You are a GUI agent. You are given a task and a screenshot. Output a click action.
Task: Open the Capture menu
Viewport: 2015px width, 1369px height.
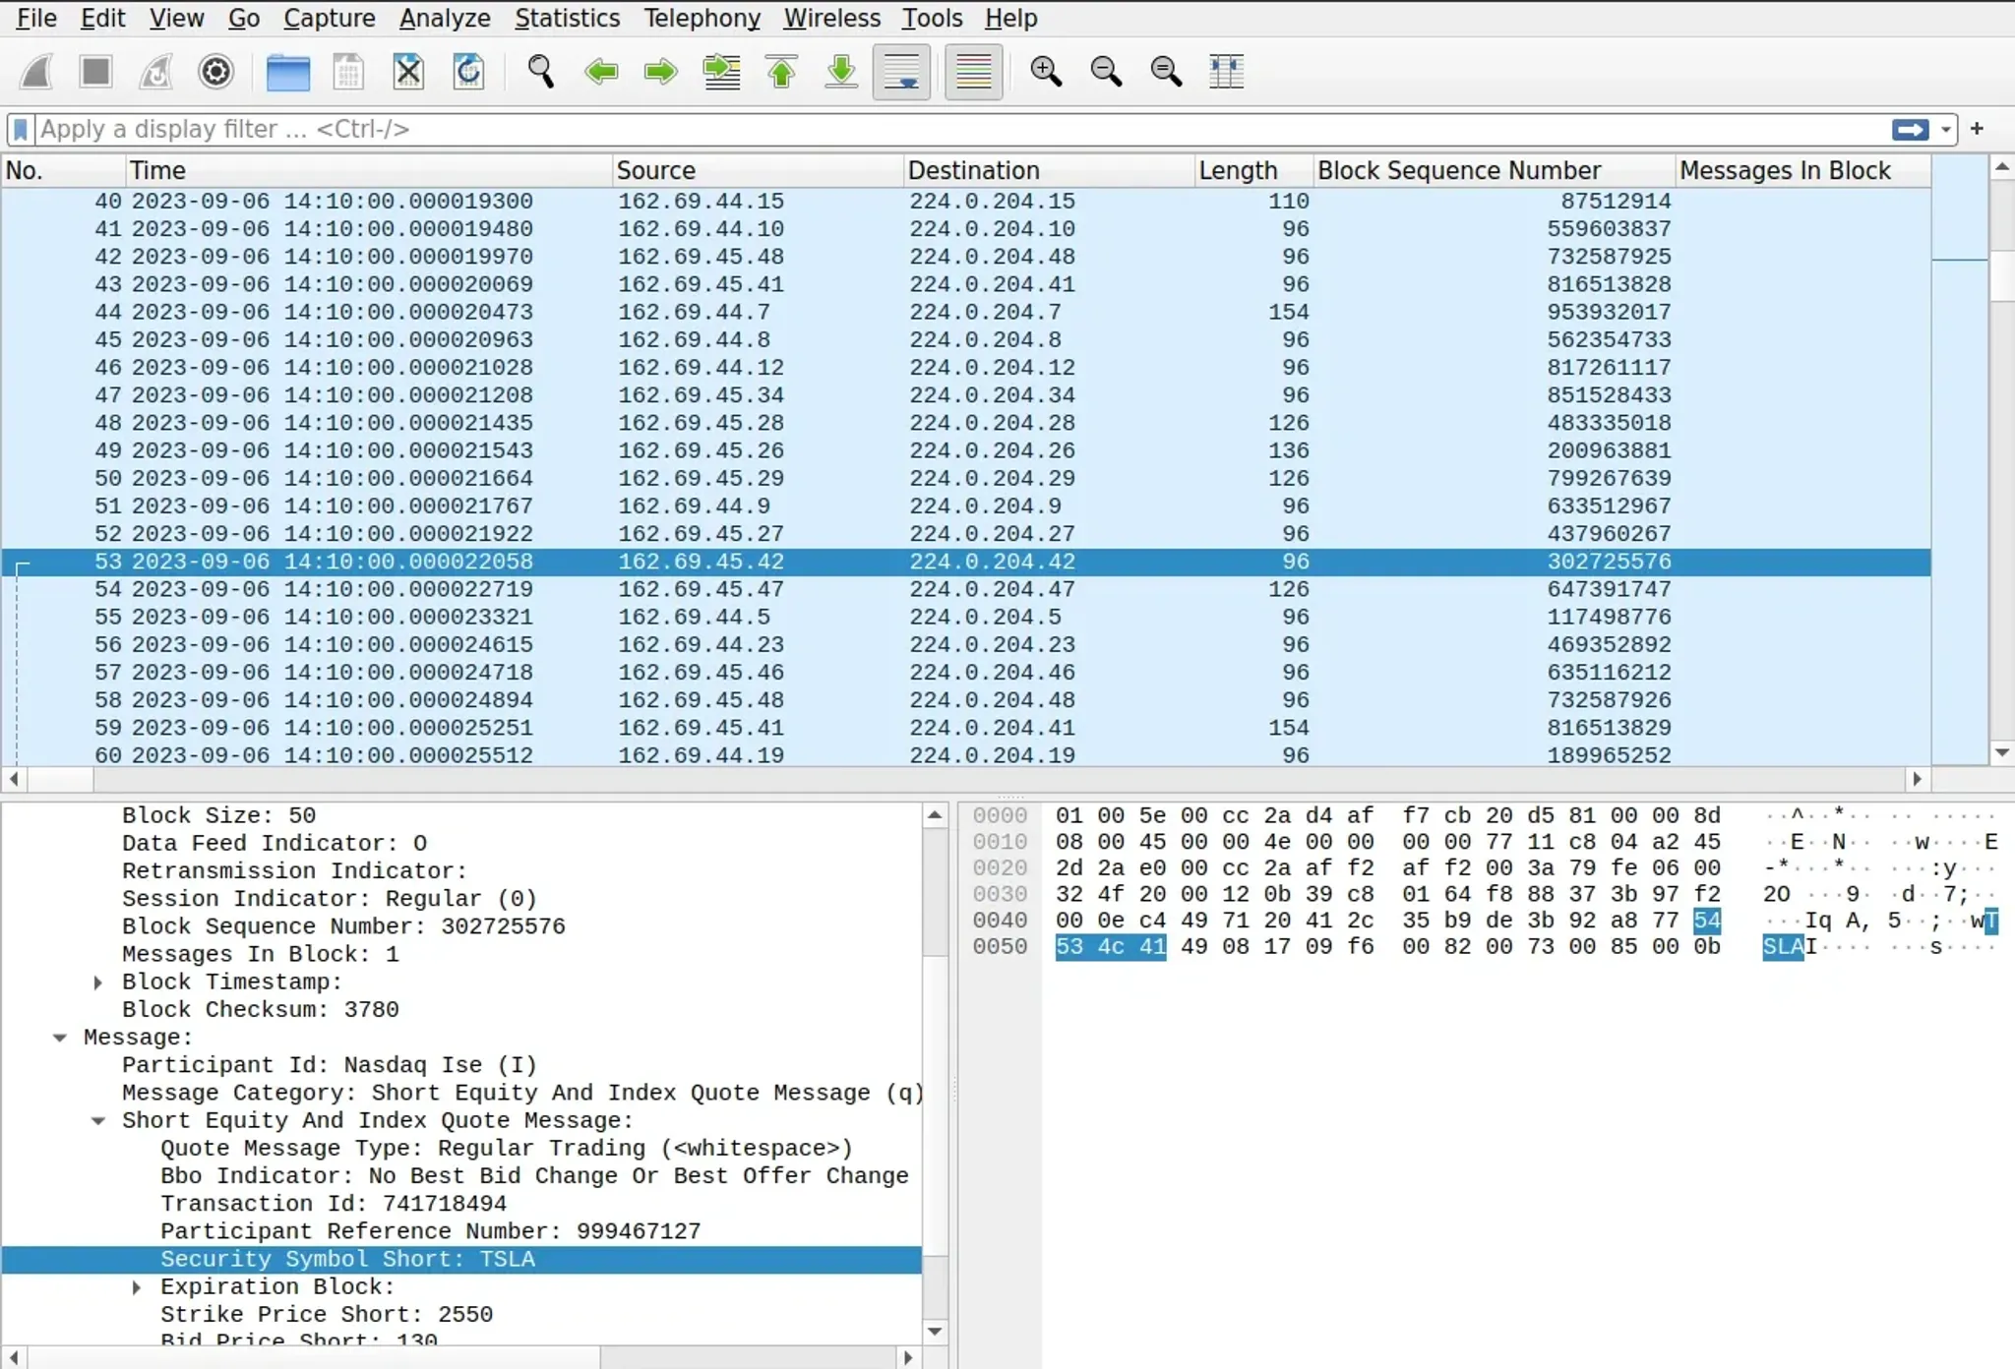[x=330, y=18]
